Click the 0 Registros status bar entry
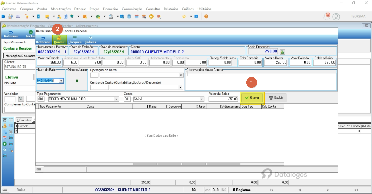This screenshot has height=194, width=372. click(242, 190)
